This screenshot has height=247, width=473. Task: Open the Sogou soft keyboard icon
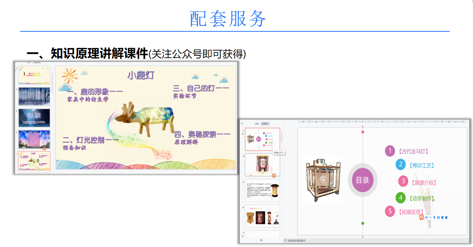(x=438, y=218)
